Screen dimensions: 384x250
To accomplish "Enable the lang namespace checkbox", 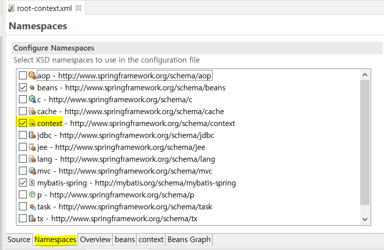I will [23, 159].
